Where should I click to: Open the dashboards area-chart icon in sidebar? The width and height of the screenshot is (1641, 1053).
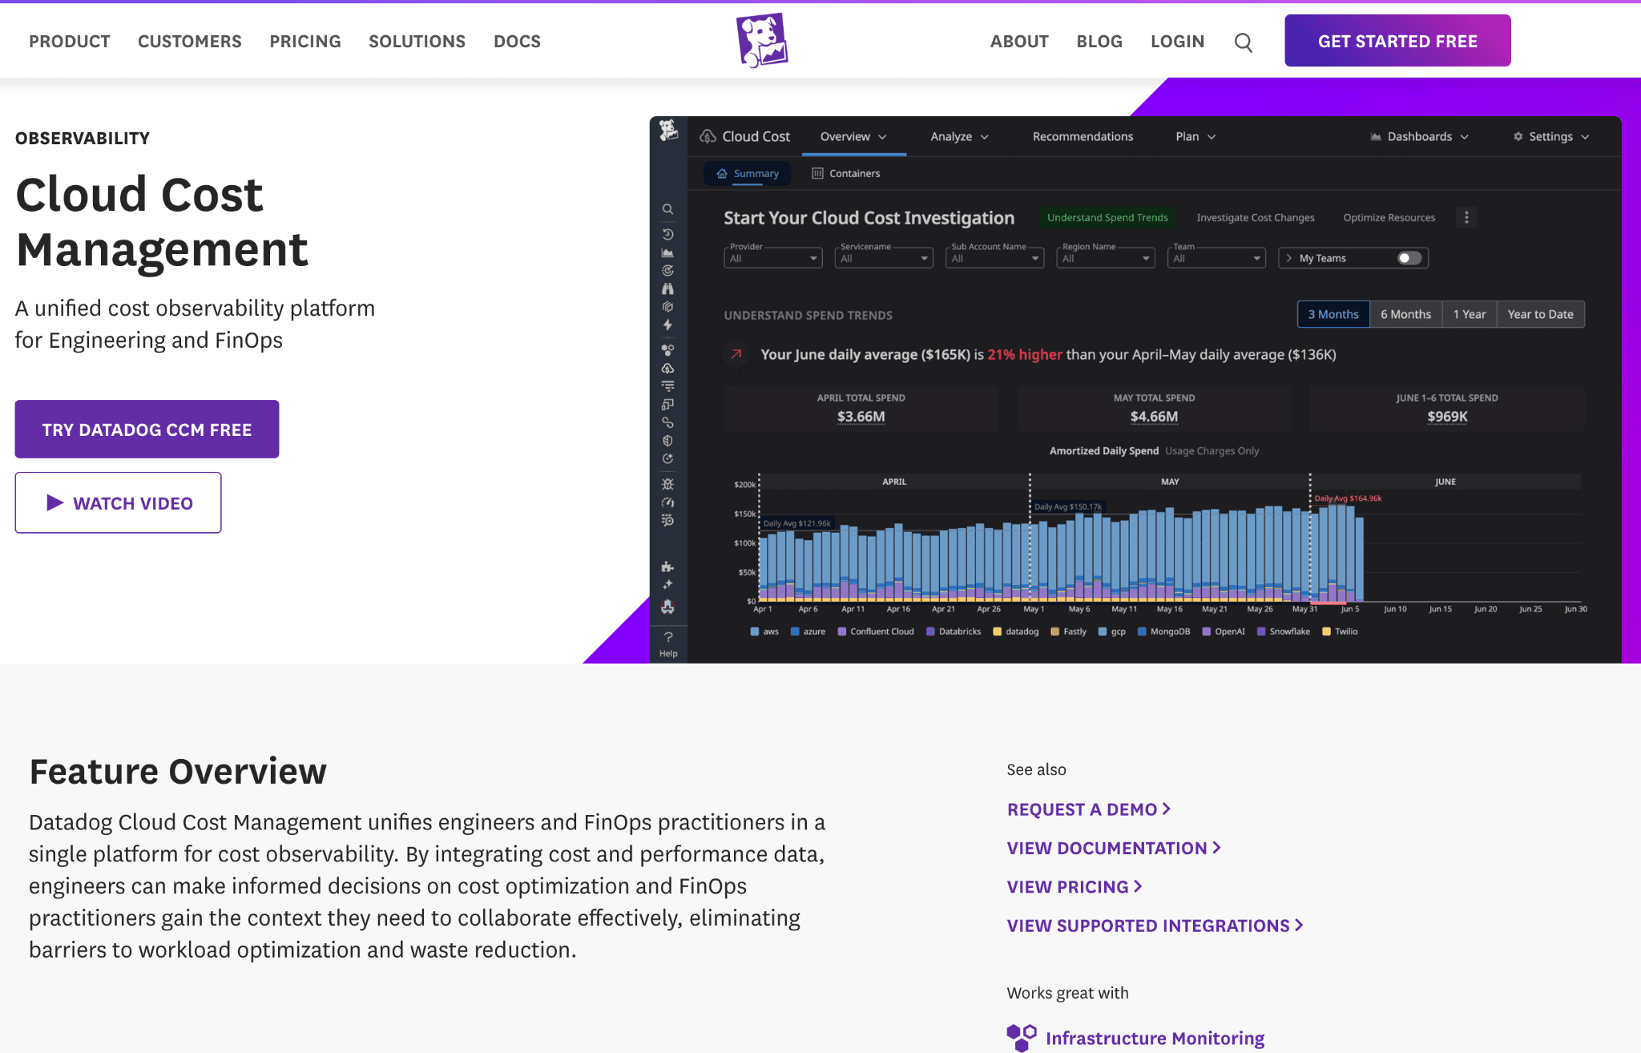[667, 252]
